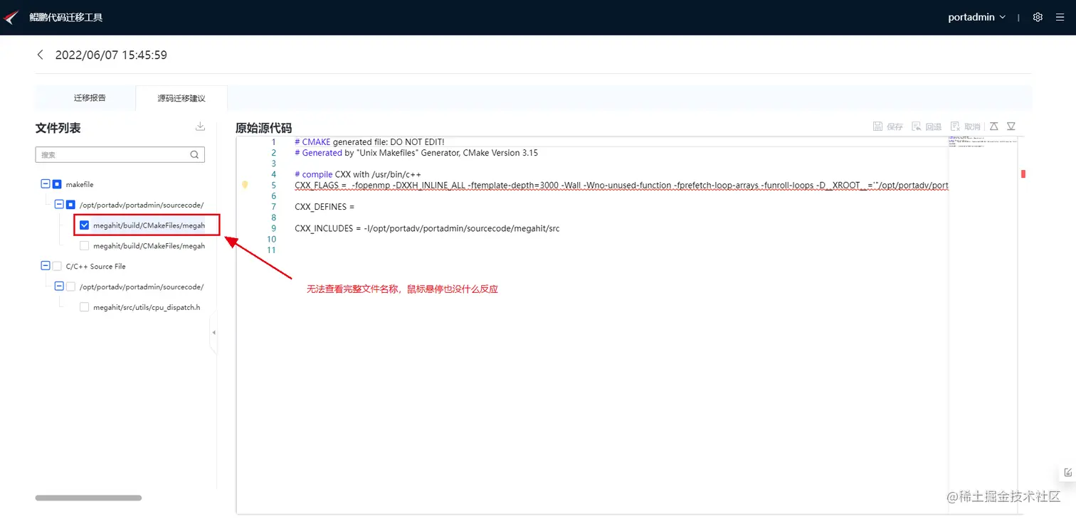Image resolution: width=1076 pixels, height=519 pixels.
Task: Collapse the C/C++ Source File node
Action: pos(46,266)
